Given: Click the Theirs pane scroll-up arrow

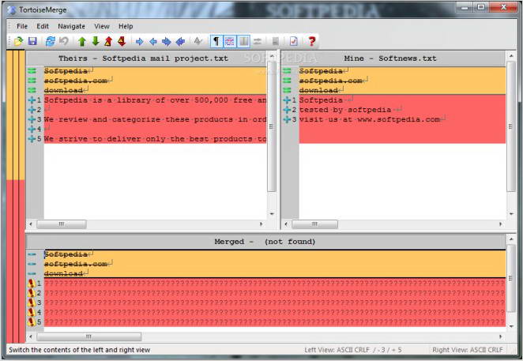Looking at the screenshot, I should tap(273, 56).
